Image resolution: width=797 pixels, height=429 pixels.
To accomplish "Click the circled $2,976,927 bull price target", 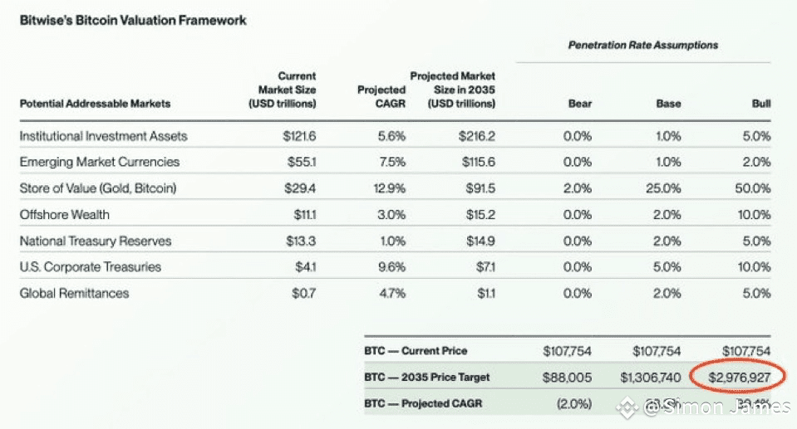I will click(739, 378).
